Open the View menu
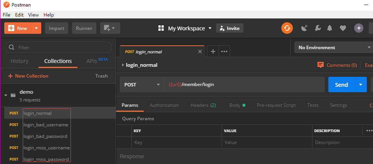This screenshot has width=373, height=164. [33, 15]
